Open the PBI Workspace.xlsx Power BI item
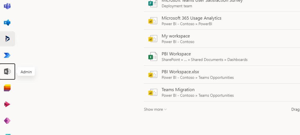This screenshot has height=135, width=300. [180, 72]
